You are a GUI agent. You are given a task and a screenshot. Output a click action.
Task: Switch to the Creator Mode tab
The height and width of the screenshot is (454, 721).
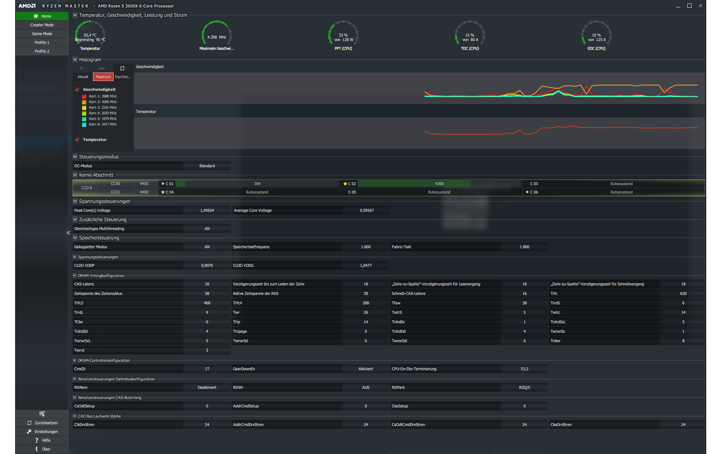[x=42, y=25]
